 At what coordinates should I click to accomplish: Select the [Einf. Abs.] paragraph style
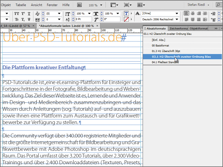coord(182,40)
